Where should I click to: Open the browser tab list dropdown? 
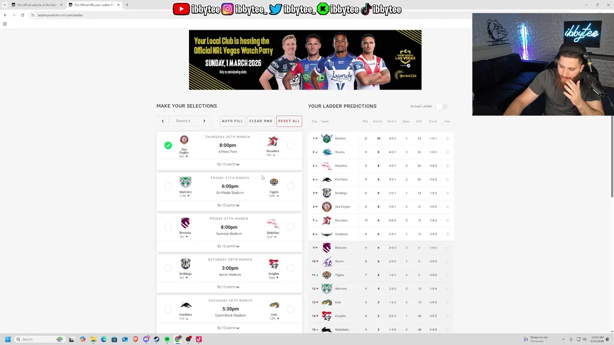[5, 5]
